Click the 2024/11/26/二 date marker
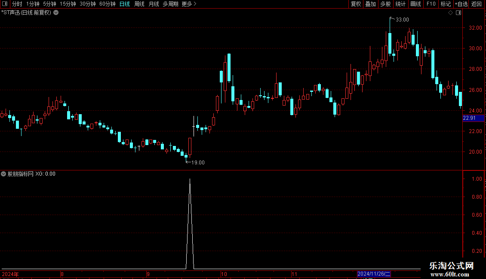The width and height of the screenshot is (486, 279). [x=374, y=274]
